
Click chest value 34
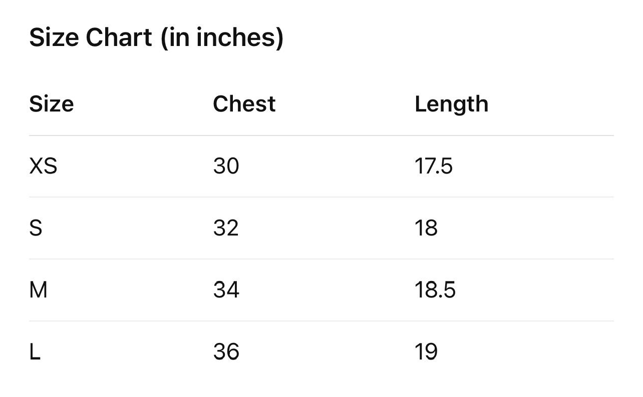(226, 290)
